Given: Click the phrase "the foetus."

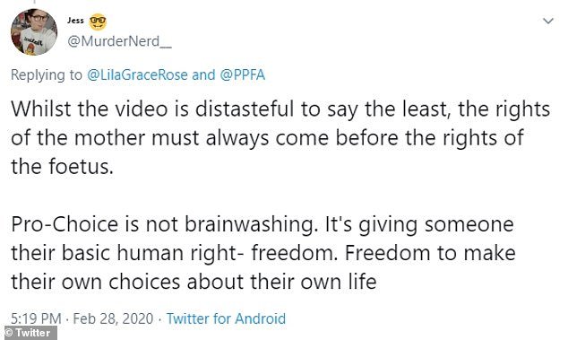Looking at the screenshot, I should pos(62,167).
